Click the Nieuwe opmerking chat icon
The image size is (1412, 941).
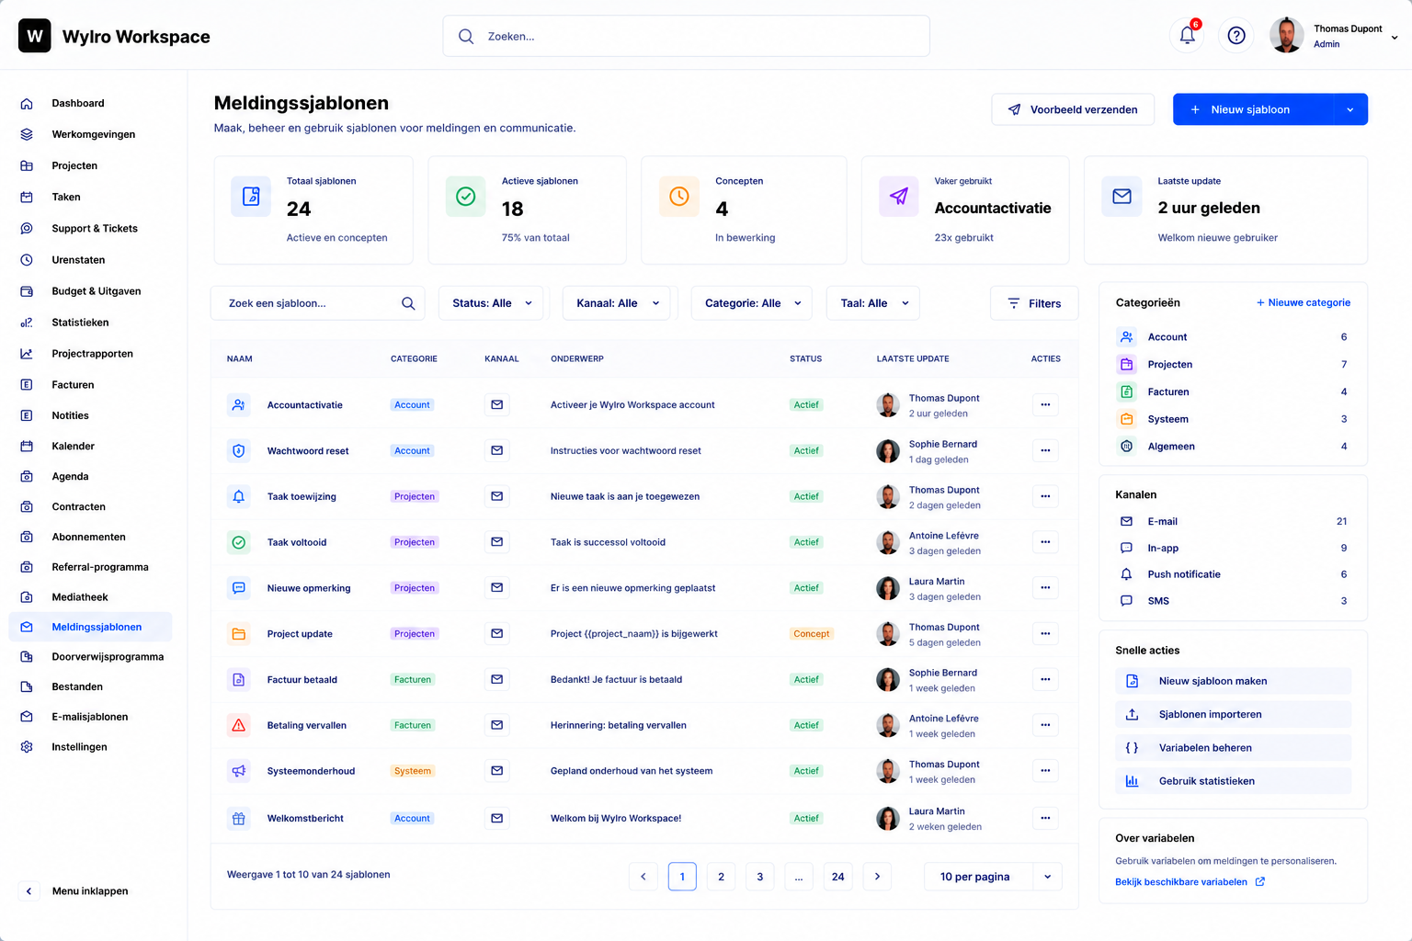[x=238, y=588]
